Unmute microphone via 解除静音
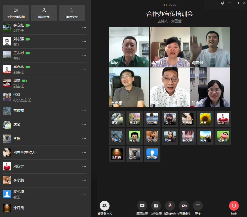Screen dimensions: 247x217 (170, 206)
